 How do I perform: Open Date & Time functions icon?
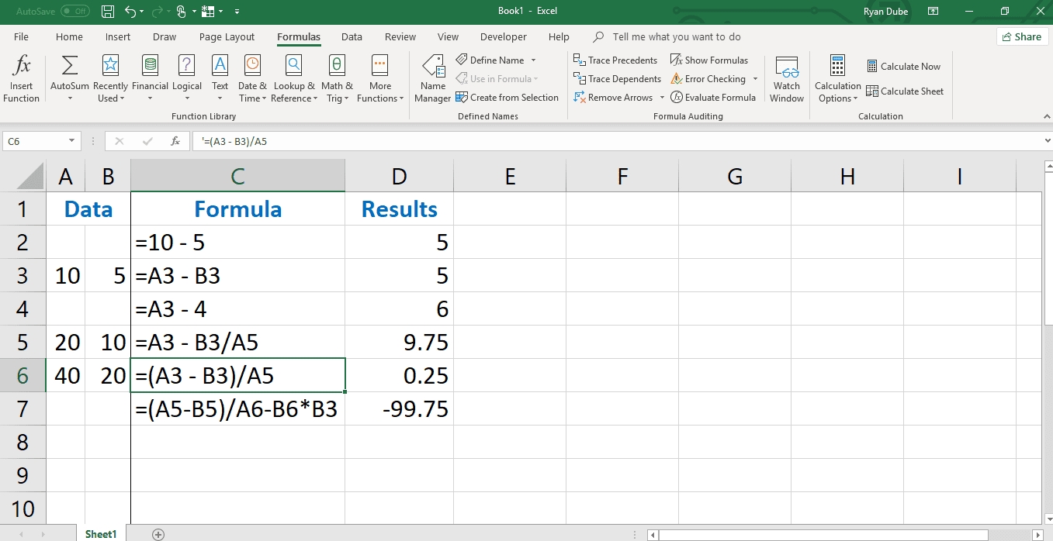252,65
